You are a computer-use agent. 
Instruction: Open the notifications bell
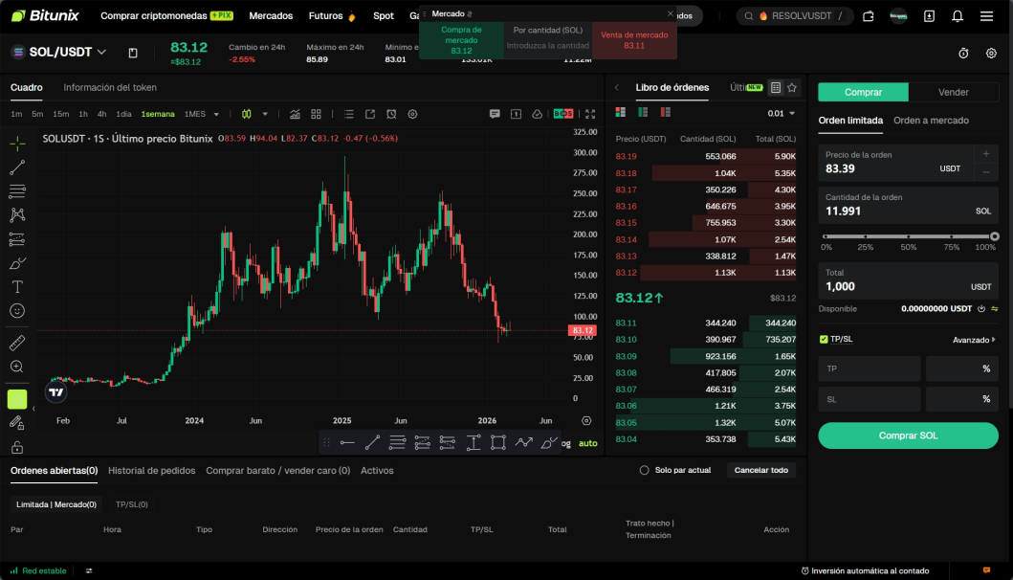958,16
